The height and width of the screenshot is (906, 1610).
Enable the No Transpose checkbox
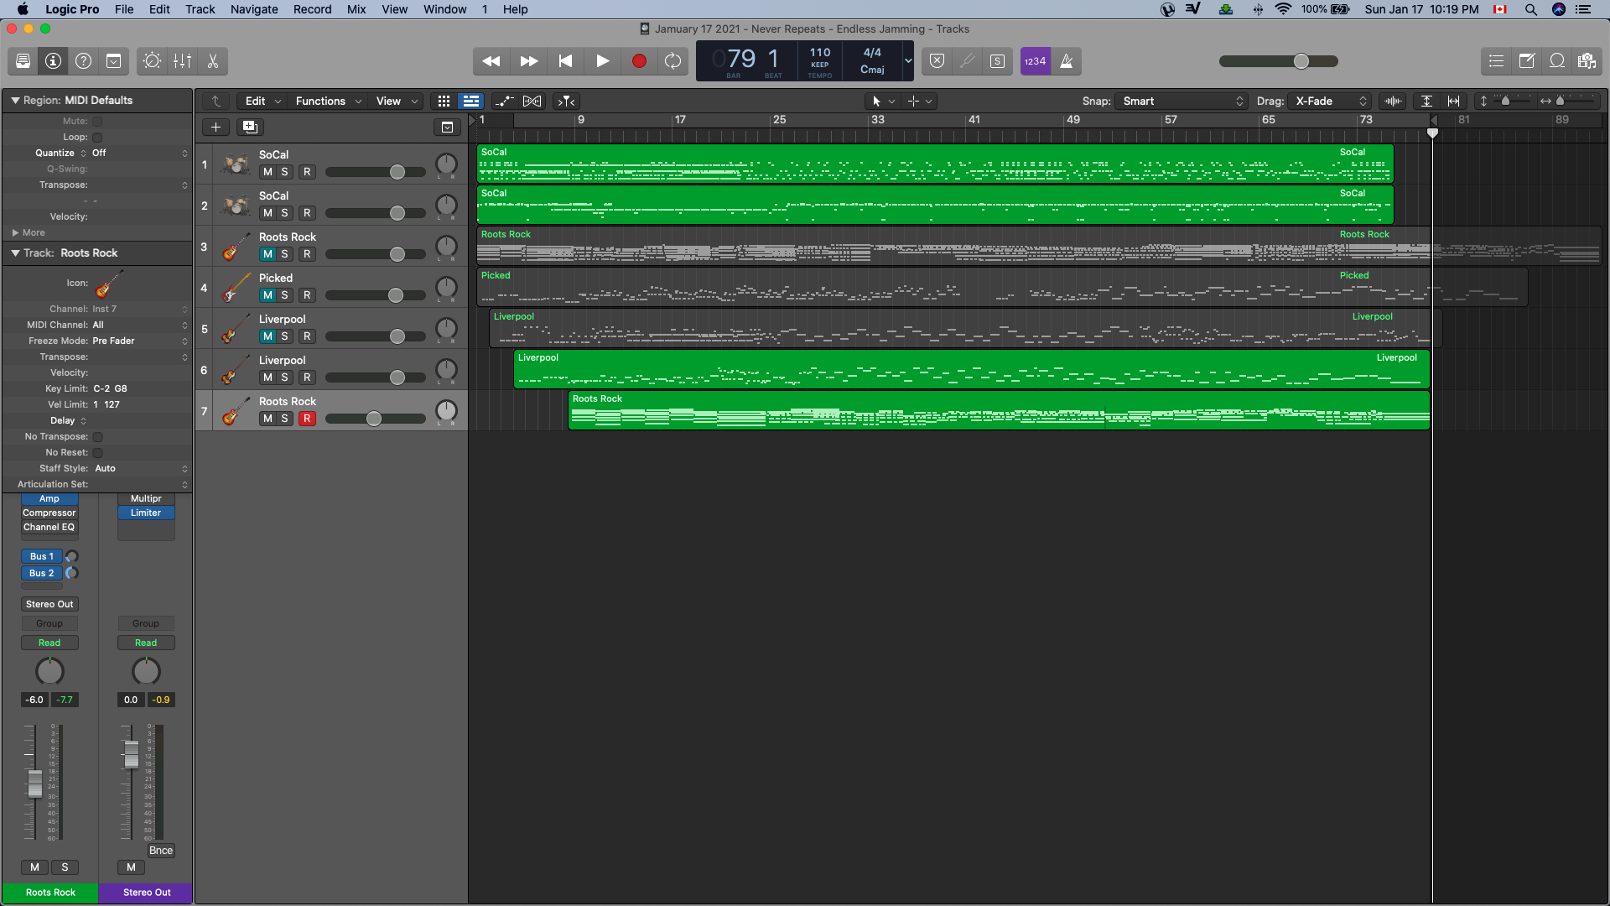(97, 437)
